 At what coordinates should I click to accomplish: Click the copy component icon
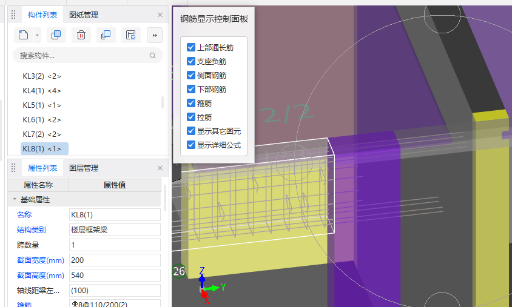click(x=56, y=35)
